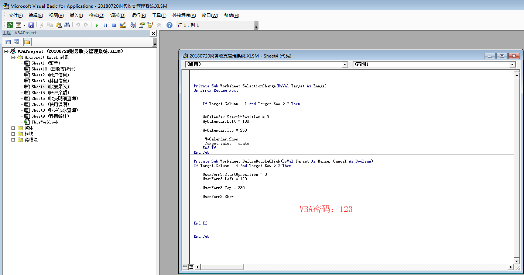Screen dimensions: 524x275
Task: Open the Object Browser toolbar icon
Action: tap(150, 25)
